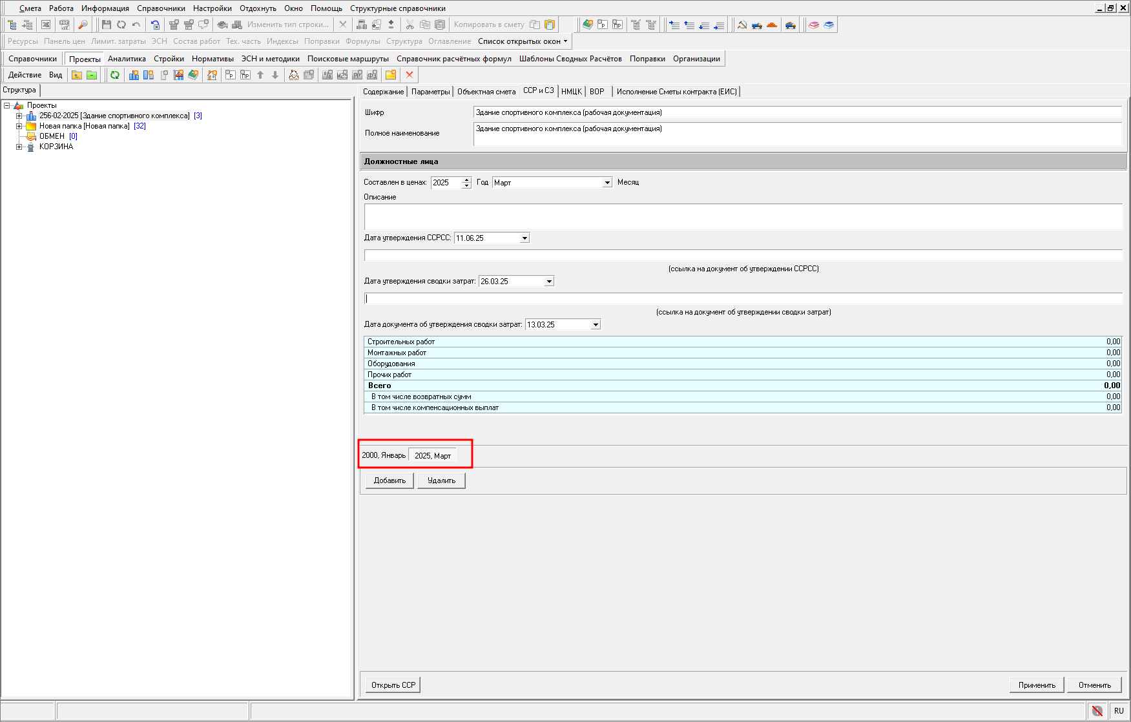Click the 'Структура' panel tab on left

click(x=19, y=90)
